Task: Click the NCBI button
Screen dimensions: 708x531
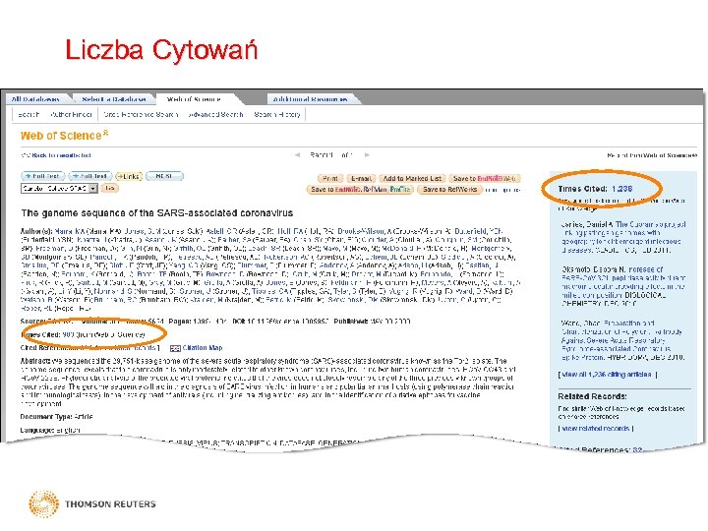Action: coord(164,176)
